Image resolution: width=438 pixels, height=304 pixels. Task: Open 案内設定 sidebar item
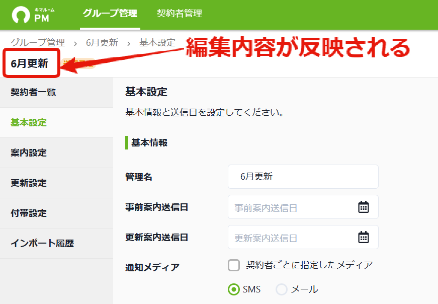56,153
